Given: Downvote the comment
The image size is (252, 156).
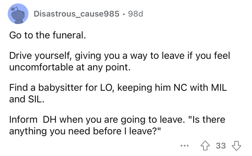Looking at the screenshot, I should pyautogui.click(x=237, y=146).
